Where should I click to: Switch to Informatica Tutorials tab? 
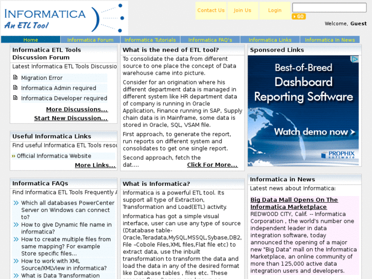click(x=150, y=39)
